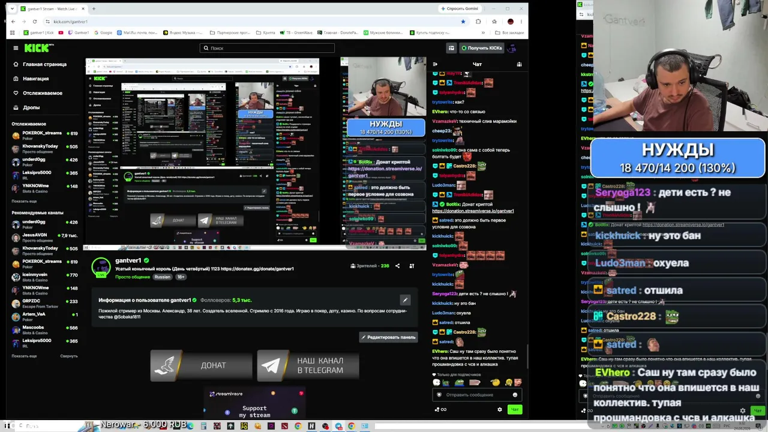Open stream settings icon next to share
This screenshot has height=432, width=768.
[412, 266]
